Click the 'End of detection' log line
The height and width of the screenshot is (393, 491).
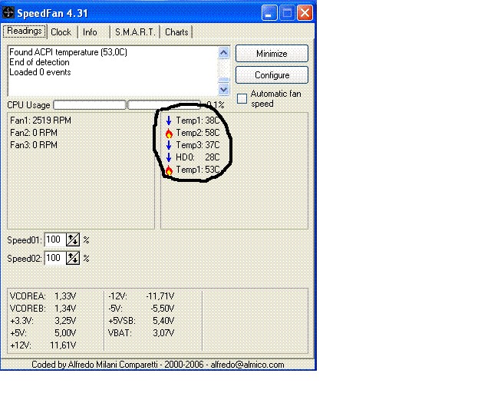click(x=39, y=62)
